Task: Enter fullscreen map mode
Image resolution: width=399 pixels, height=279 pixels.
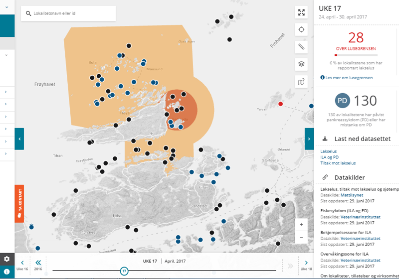Action: (x=301, y=12)
